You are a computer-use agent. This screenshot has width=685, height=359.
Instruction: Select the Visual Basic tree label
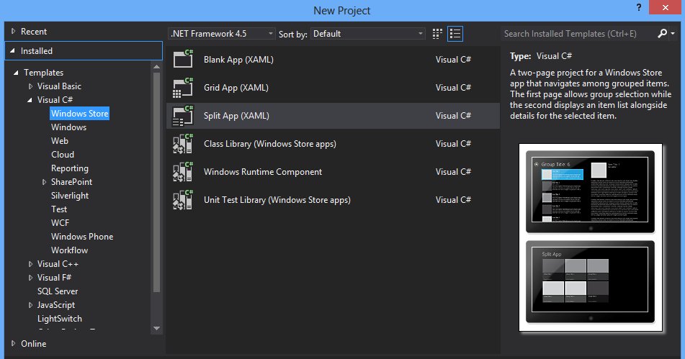click(x=59, y=86)
